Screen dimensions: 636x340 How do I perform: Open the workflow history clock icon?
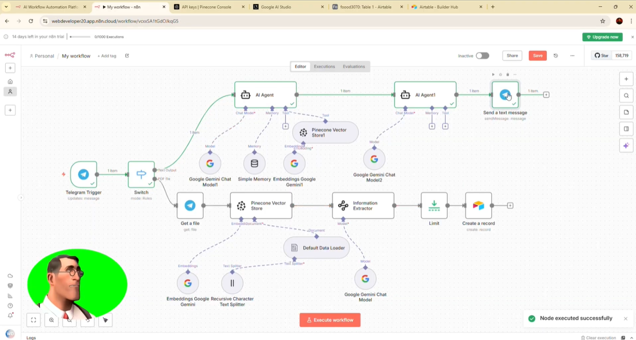tap(556, 56)
